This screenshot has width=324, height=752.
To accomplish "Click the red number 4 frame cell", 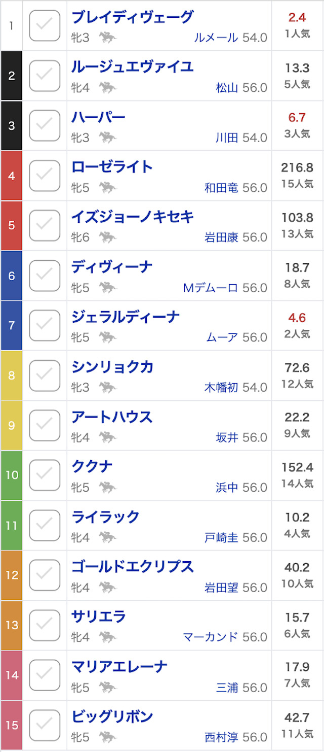I will (12, 176).
